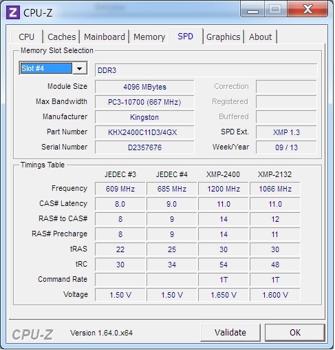
Task: Click the 09 / 13 Week/Year value
Action: (286, 147)
